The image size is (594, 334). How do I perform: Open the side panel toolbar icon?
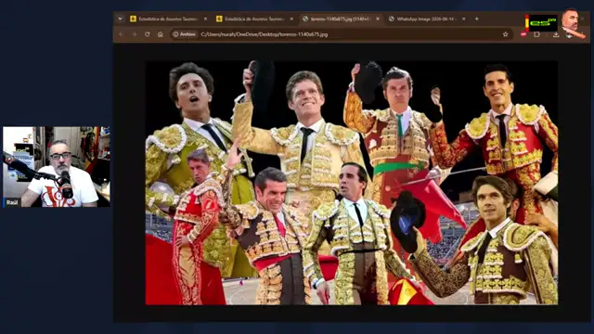tap(536, 34)
